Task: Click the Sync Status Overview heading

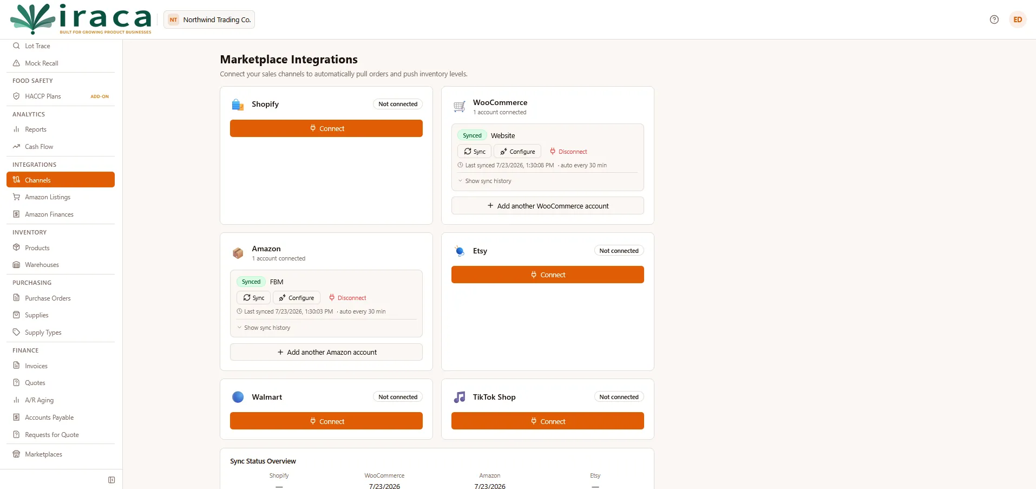Action: (263, 461)
